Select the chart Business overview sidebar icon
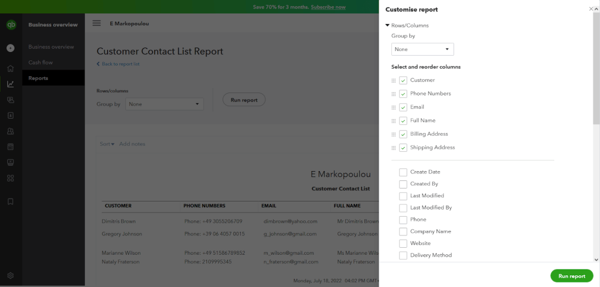600x287 pixels. 11,84
